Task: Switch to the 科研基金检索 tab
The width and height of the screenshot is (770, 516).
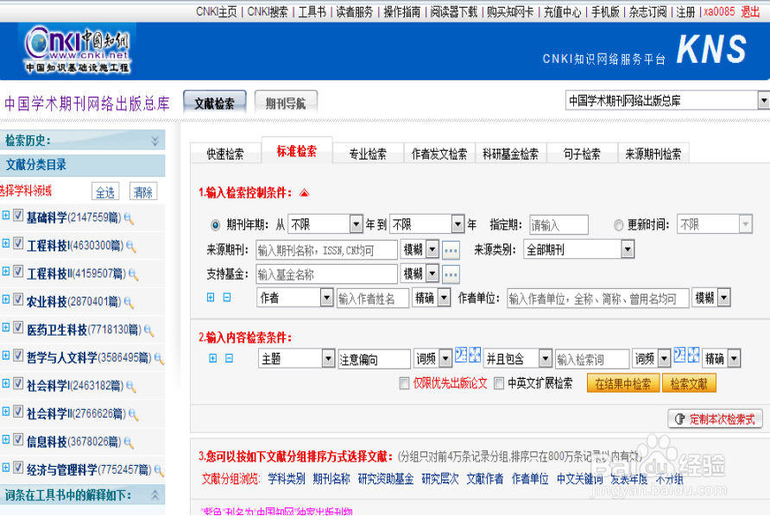Action: pos(511,154)
